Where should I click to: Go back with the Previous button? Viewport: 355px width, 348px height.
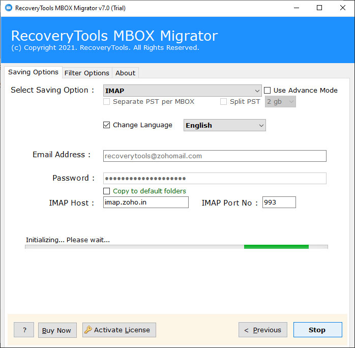click(263, 330)
